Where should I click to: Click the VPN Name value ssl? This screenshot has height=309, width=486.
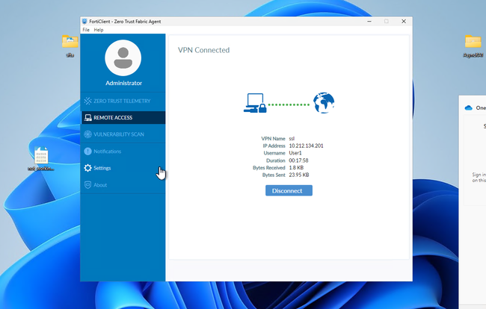tap(292, 139)
